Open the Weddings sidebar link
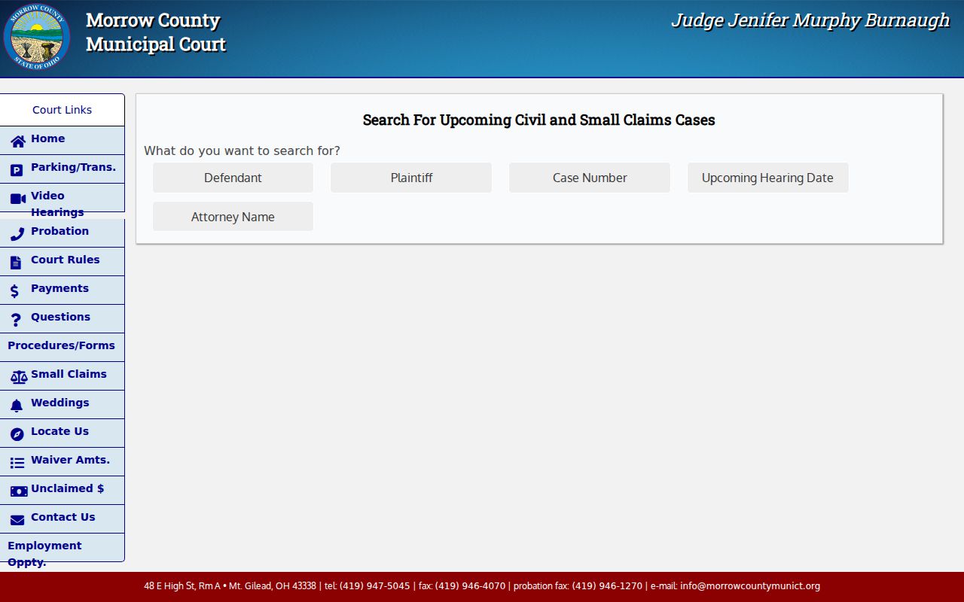 [62, 404]
